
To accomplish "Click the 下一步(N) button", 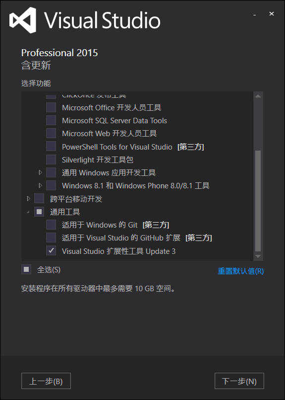I will coord(239,381).
